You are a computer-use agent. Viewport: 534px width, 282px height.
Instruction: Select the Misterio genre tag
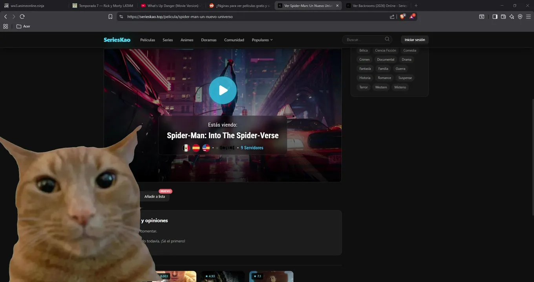[400, 87]
